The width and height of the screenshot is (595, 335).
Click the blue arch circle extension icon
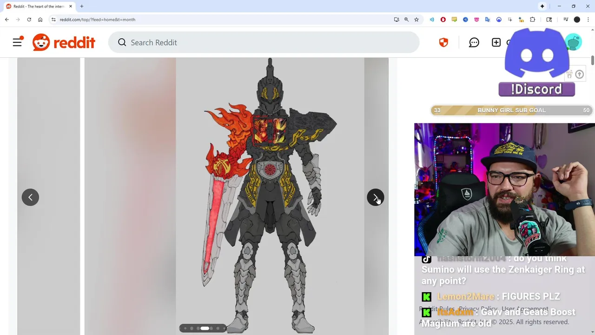tap(499, 20)
